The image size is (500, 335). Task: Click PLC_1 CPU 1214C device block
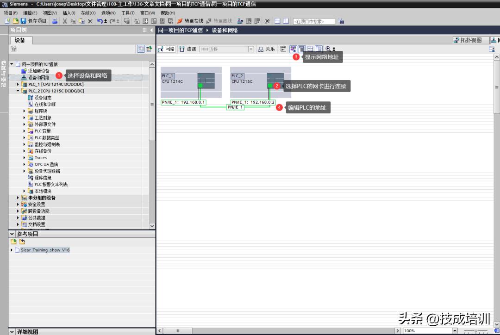(191, 82)
